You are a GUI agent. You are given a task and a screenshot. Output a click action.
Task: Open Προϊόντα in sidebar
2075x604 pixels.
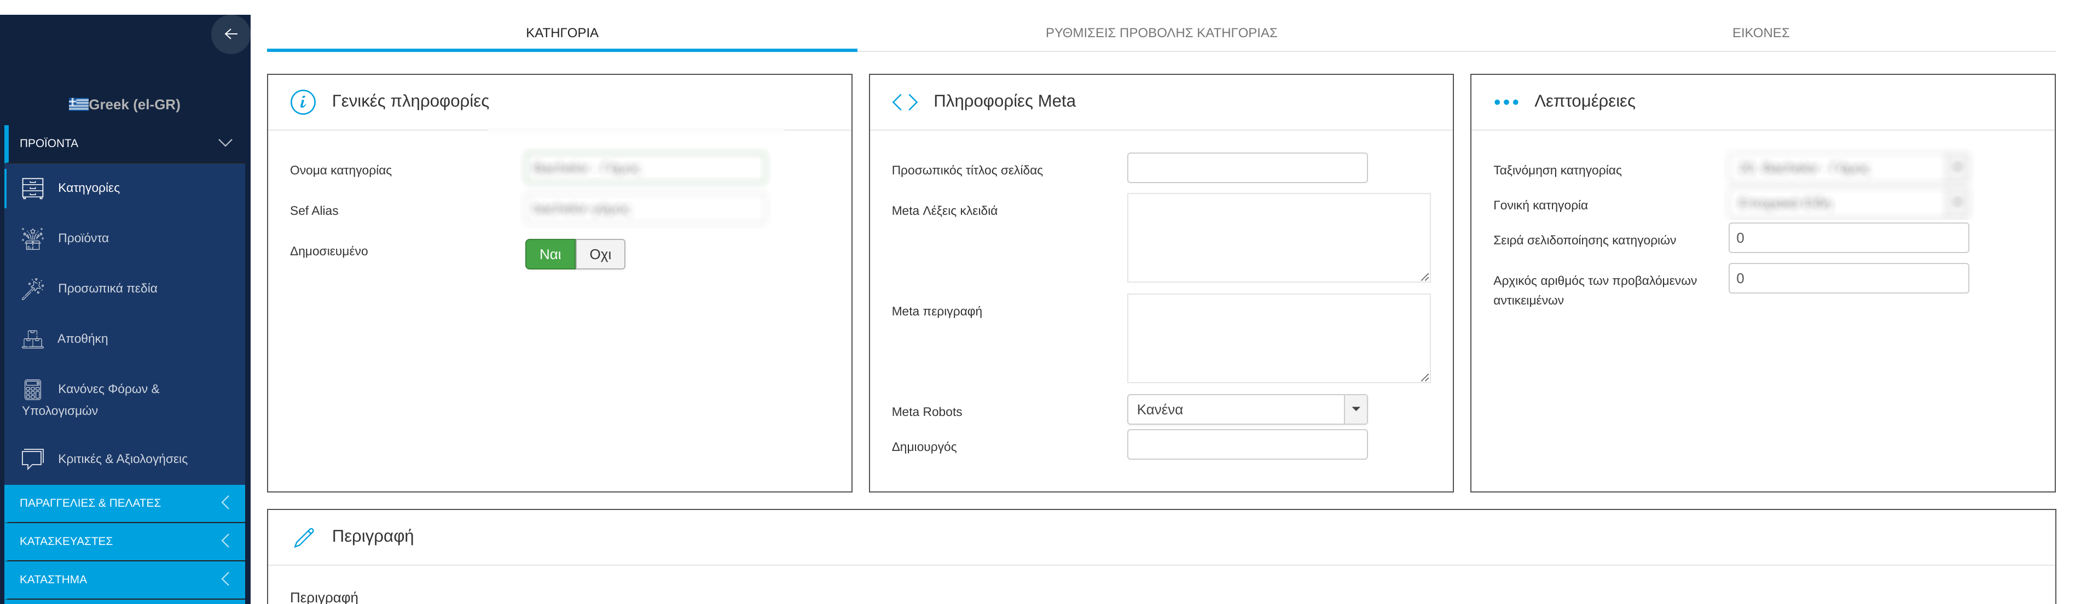[126, 238]
